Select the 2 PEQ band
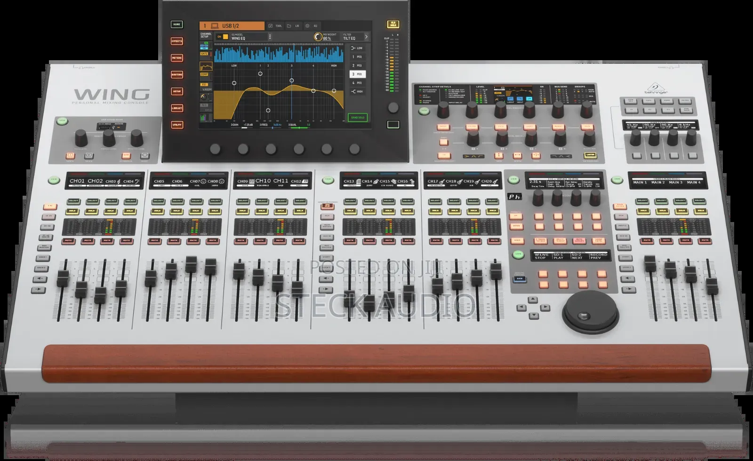 pos(358,65)
